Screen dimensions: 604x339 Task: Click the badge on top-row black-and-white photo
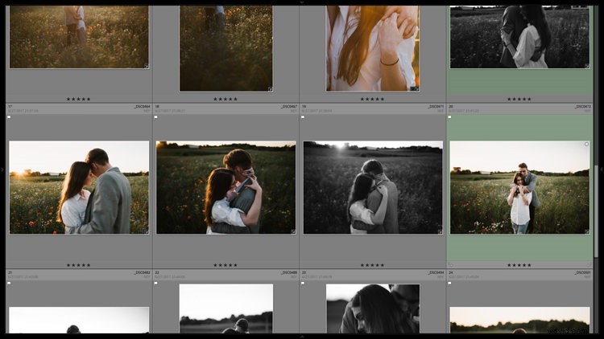pyautogui.click(x=587, y=66)
